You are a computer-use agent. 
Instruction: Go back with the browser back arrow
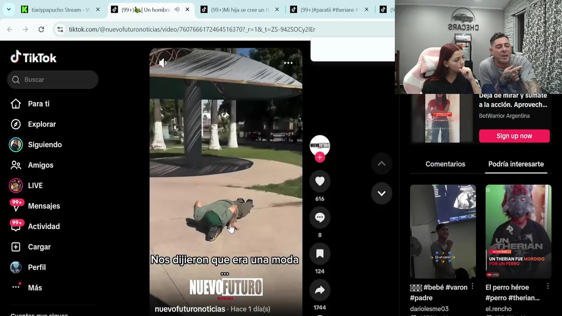click(10, 29)
